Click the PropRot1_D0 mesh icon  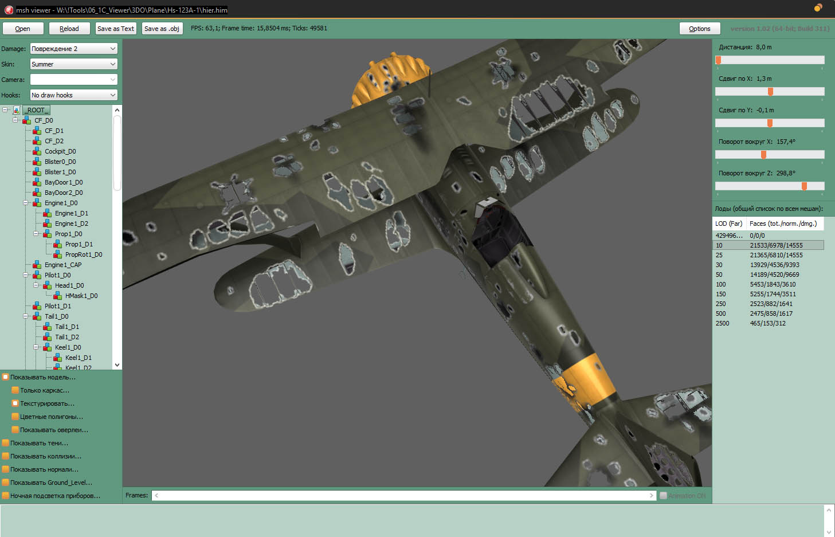pyautogui.click(x=57, y=254)
